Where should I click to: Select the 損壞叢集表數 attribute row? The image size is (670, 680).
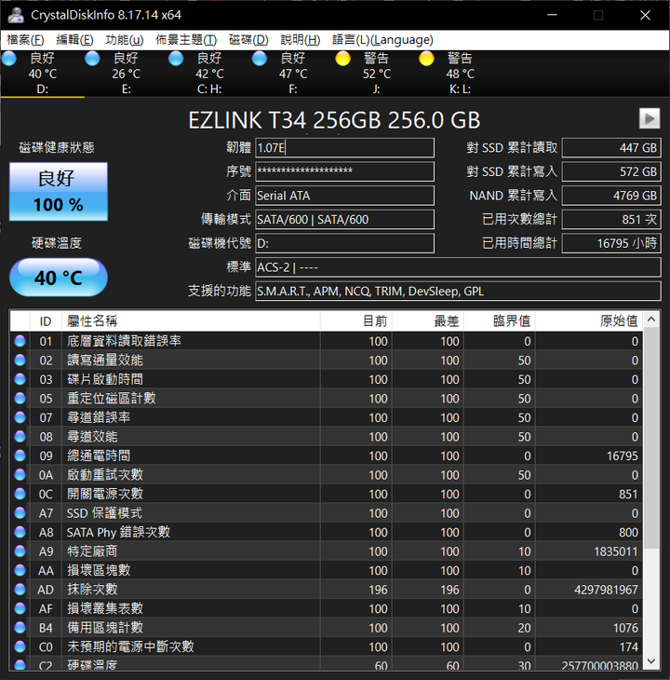pyautogui.click(x=327, y=608)
